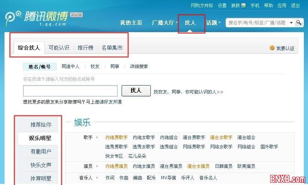The width and height of the screenshot is (308, 185).
Task: Expand the 歌手 category arrow
Action: pos(97,138)
